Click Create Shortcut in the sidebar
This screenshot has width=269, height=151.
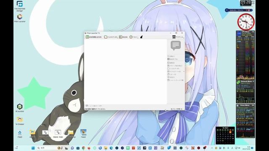[175, 80]
